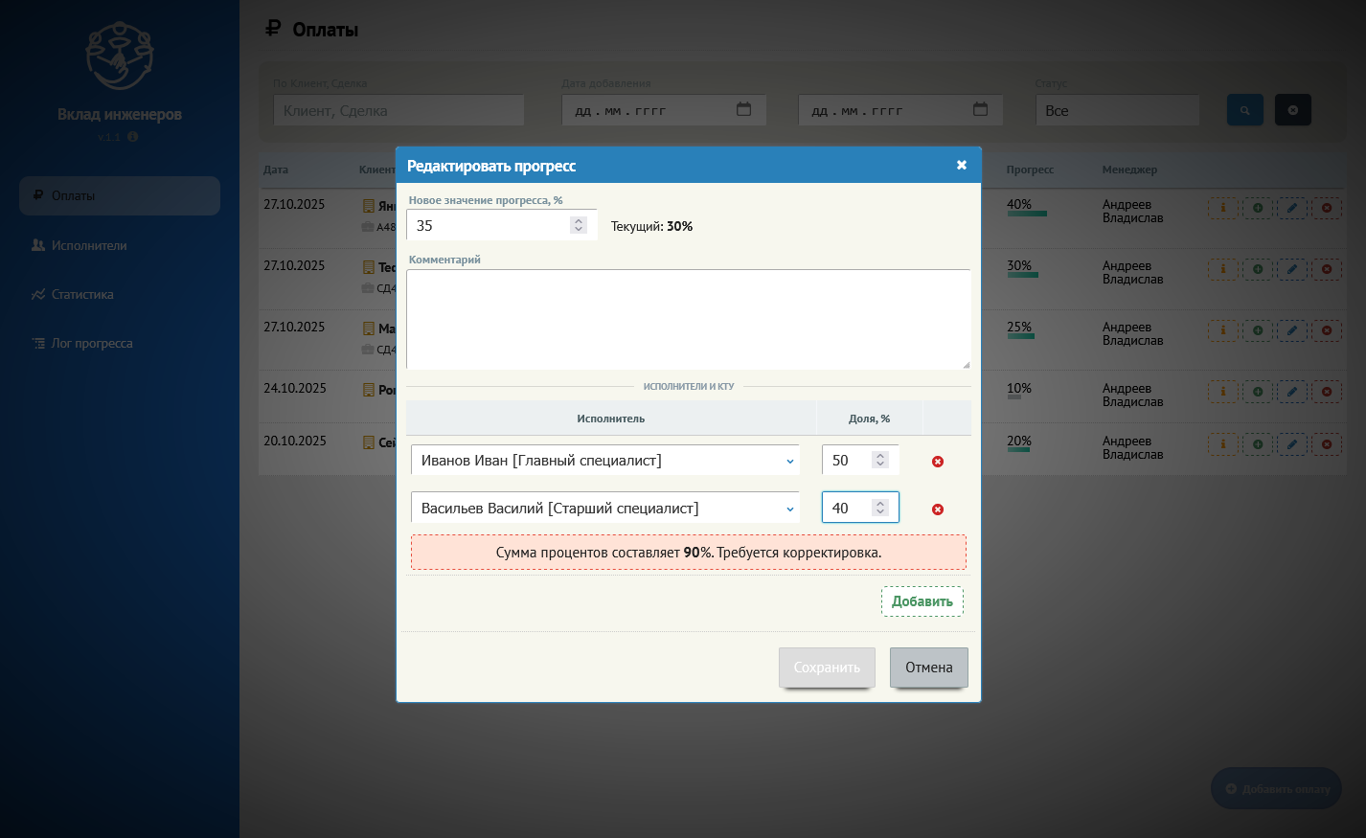Go to Статистика in the sidebar

click(x=82, y=295)
